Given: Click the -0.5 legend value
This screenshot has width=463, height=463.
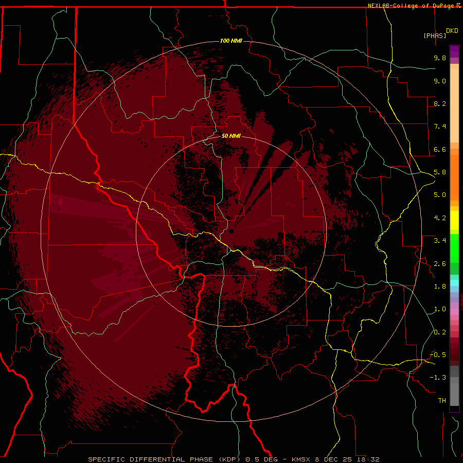Looking at the screenshot, I should tap(438, 355).
